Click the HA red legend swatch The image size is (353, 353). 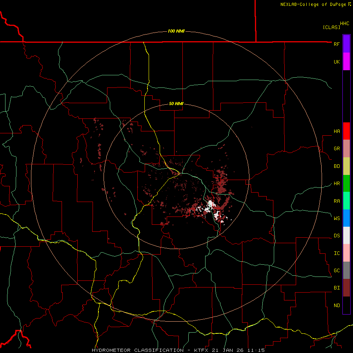[x=346, y=131]
